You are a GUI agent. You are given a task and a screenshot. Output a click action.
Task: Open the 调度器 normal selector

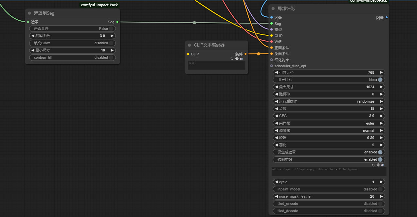coord(329,130)
